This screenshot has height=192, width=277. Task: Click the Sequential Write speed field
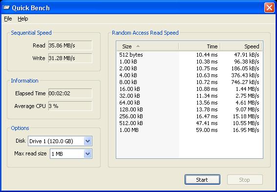[x=70, y=58]
